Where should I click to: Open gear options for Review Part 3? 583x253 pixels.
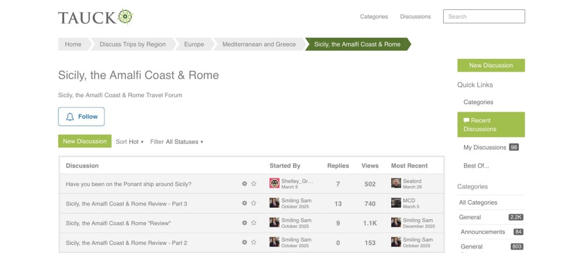(x=244, y=204)
